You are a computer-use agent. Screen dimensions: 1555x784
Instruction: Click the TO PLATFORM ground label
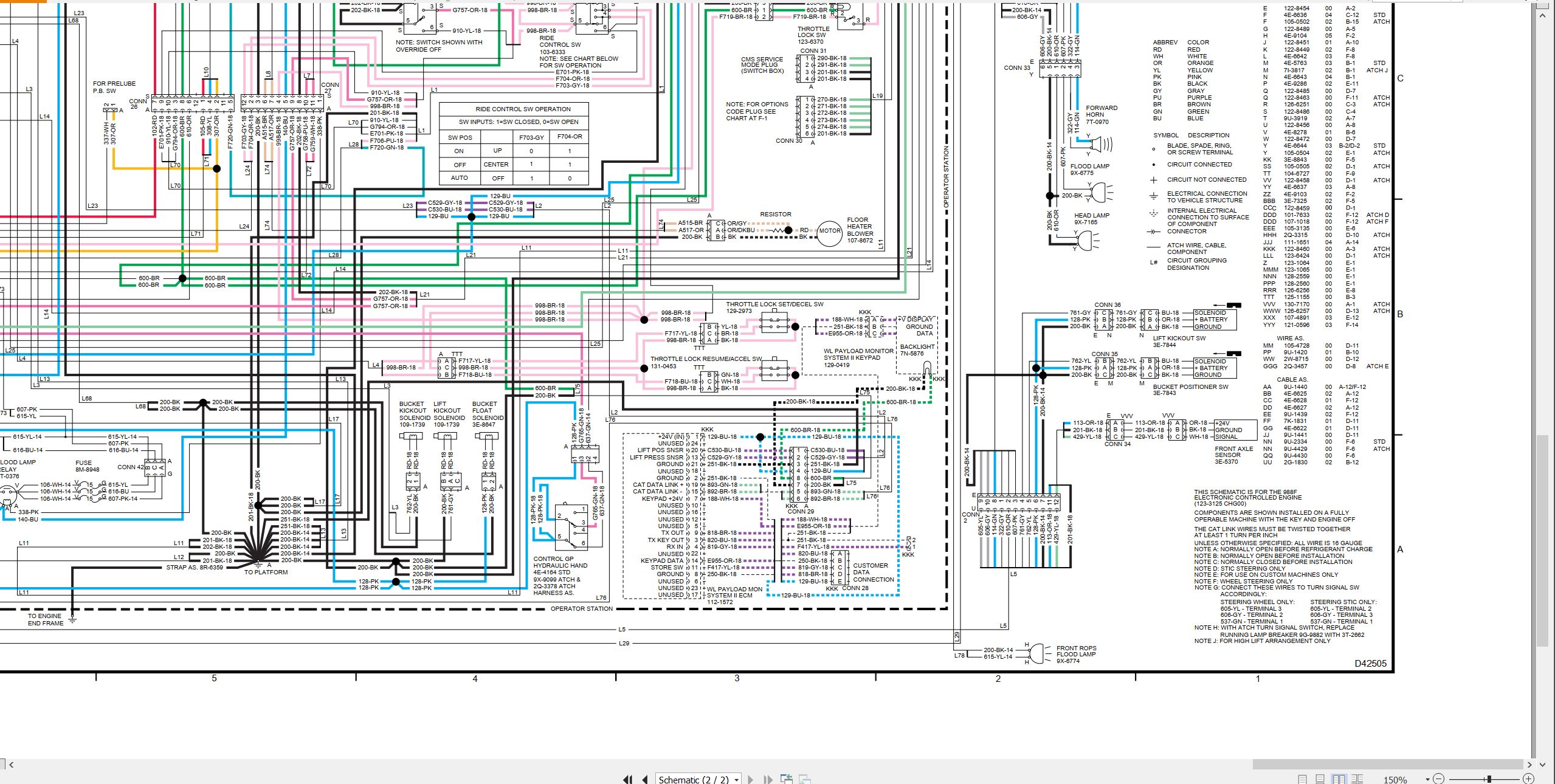click(266, 573)
